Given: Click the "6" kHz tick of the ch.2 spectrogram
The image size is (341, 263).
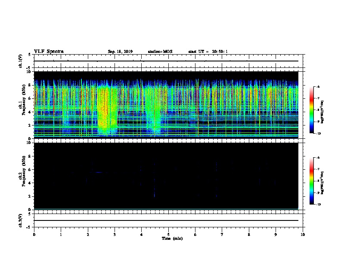Looking at the screenshot, I should [x=30, y=170].
